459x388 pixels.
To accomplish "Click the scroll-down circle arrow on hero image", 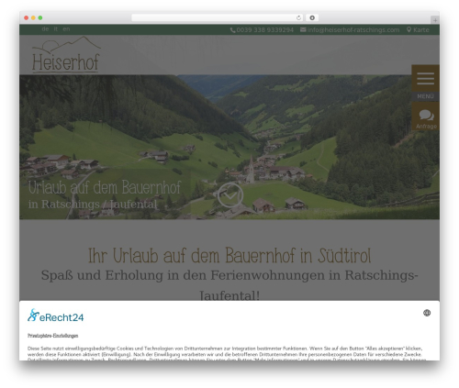I will coord(230,195).
